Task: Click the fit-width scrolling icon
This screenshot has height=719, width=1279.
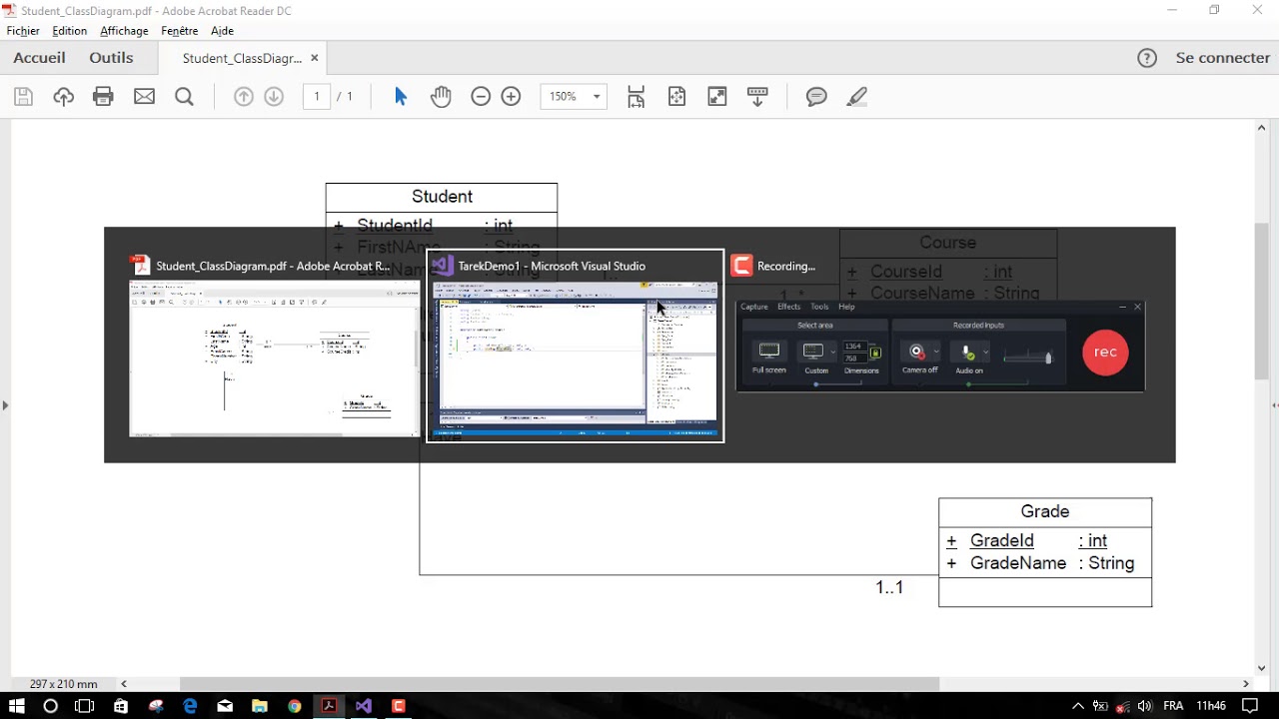Action: (636, 97)
